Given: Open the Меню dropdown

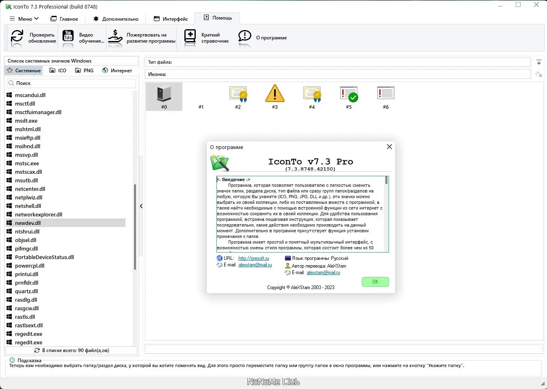Looking at the screenshot, I should pos(24,19).
